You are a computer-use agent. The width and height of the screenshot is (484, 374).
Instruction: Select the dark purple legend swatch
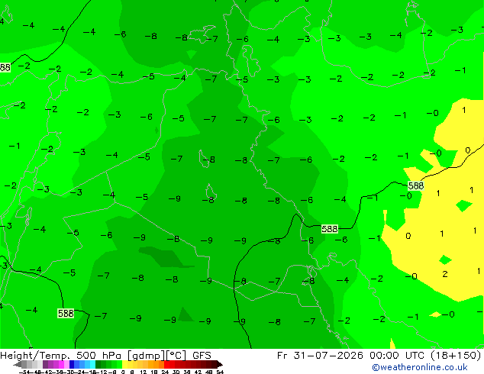(45, 364)
